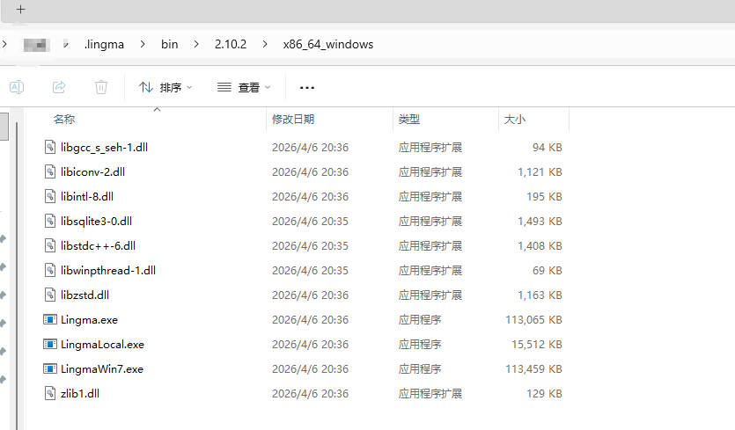
Task: Open a new tab with the plus button
Action: coord(20,10)
